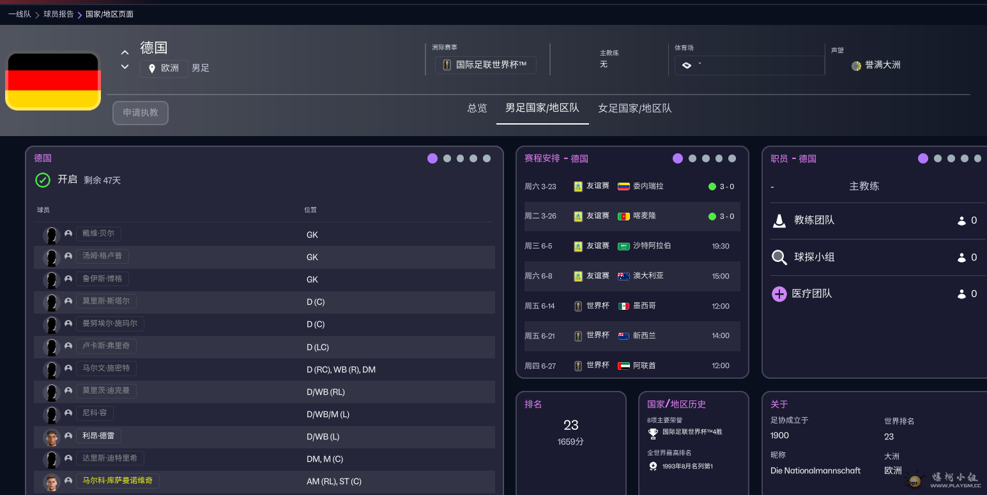Image resolution: width=987 pixels, height=495 pixels.
Task: Open 球员报告 breadcrumb link
Action: point(59,14)
